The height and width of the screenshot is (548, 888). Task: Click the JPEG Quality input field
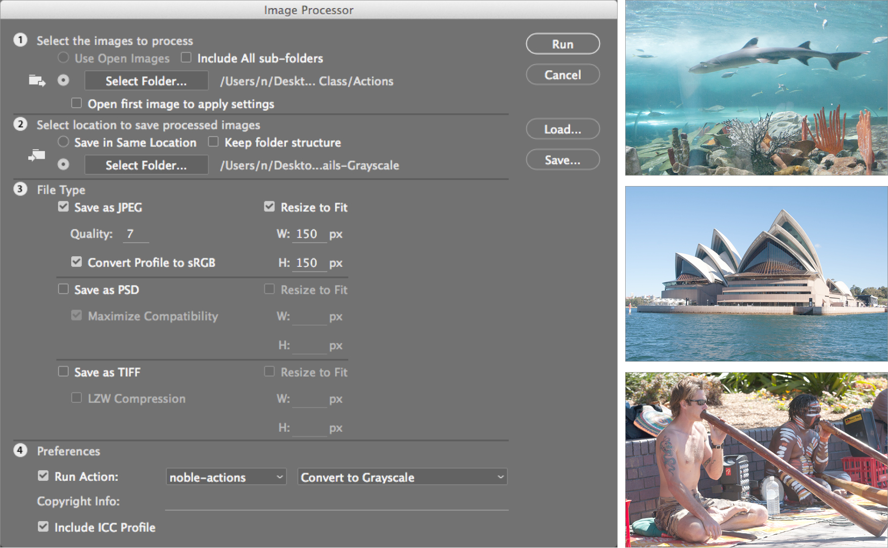[134, 234]
